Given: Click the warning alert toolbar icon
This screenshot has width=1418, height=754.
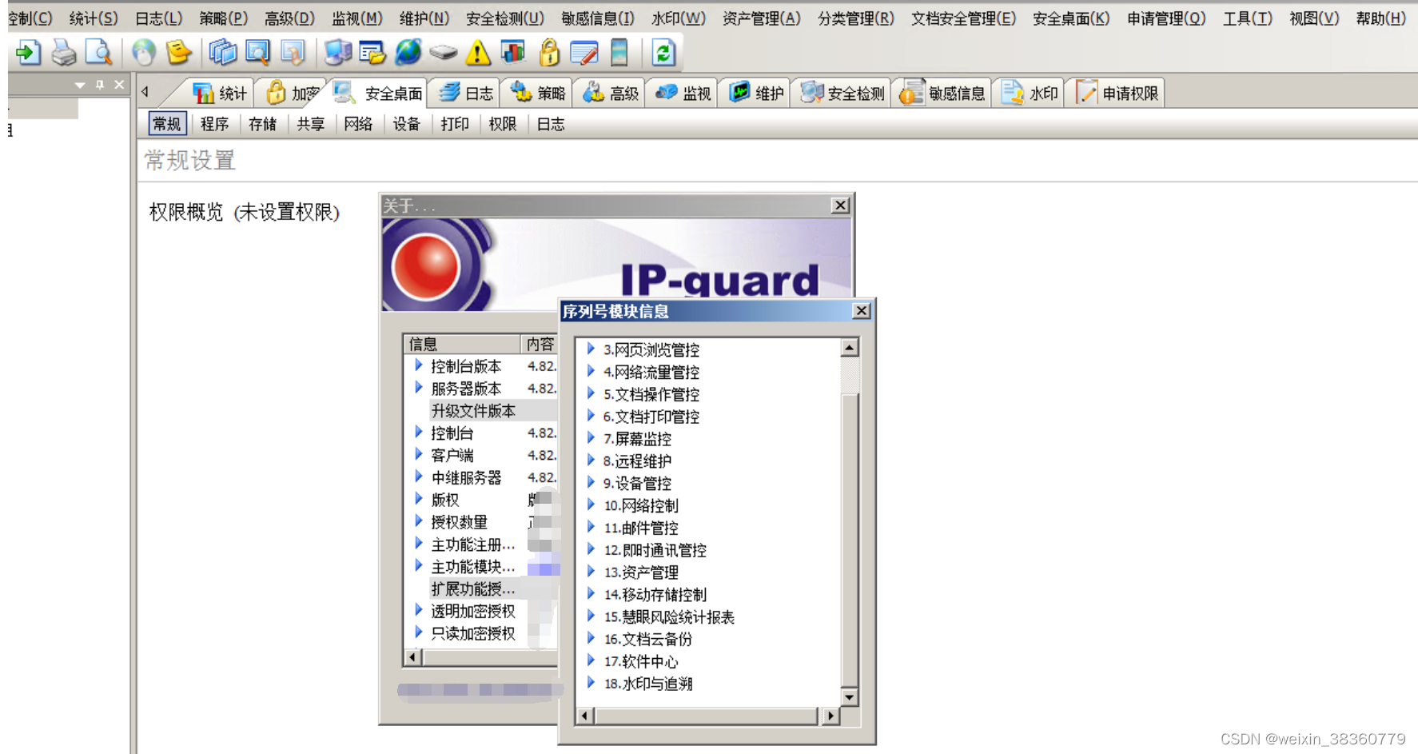Looking at the screenshot, I should click(x=477, y=53).
